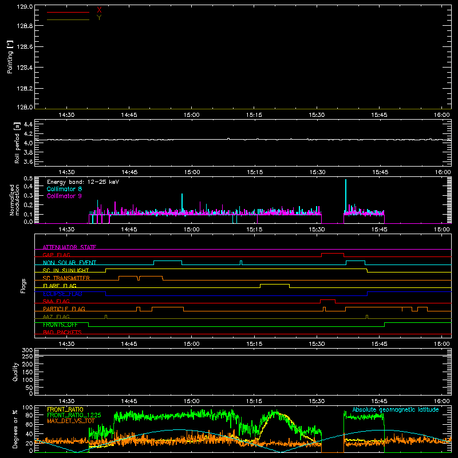Click the Roll period axis title
The height and width of the screenshot is (458, 458).
[x=17, y=143]
